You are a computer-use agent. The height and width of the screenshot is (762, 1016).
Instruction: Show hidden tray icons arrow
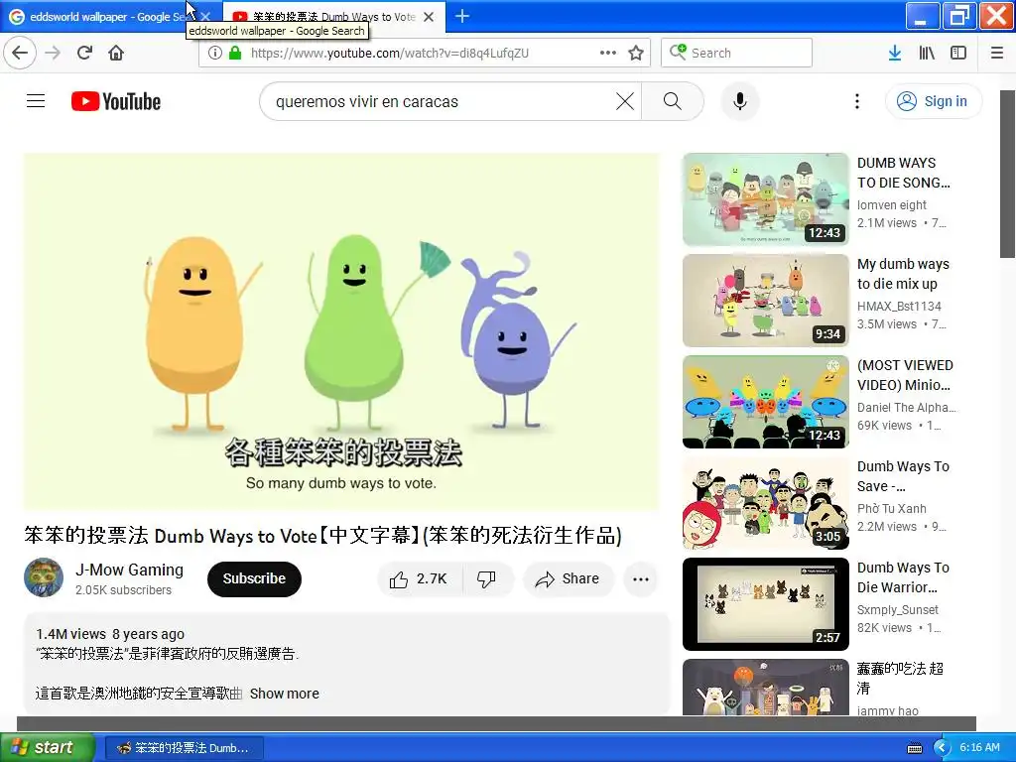tap(941, 748)
